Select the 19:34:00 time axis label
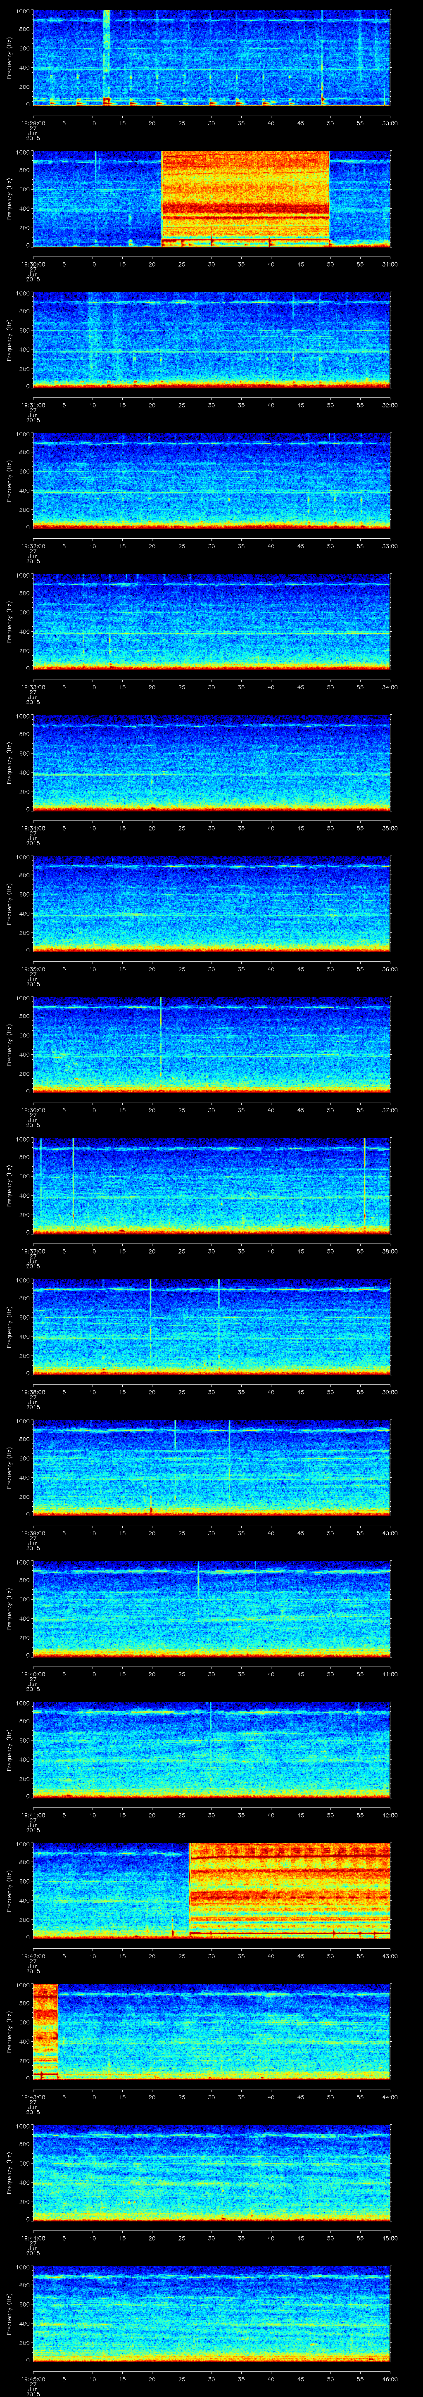423x2397 pixels. click(x=33, y=828)
